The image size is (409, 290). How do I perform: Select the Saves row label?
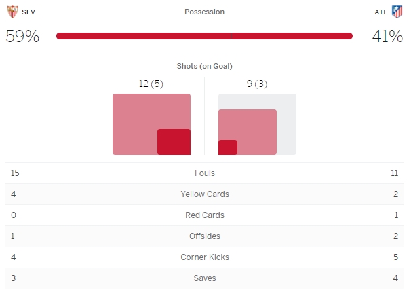click(x=204, y=278)
